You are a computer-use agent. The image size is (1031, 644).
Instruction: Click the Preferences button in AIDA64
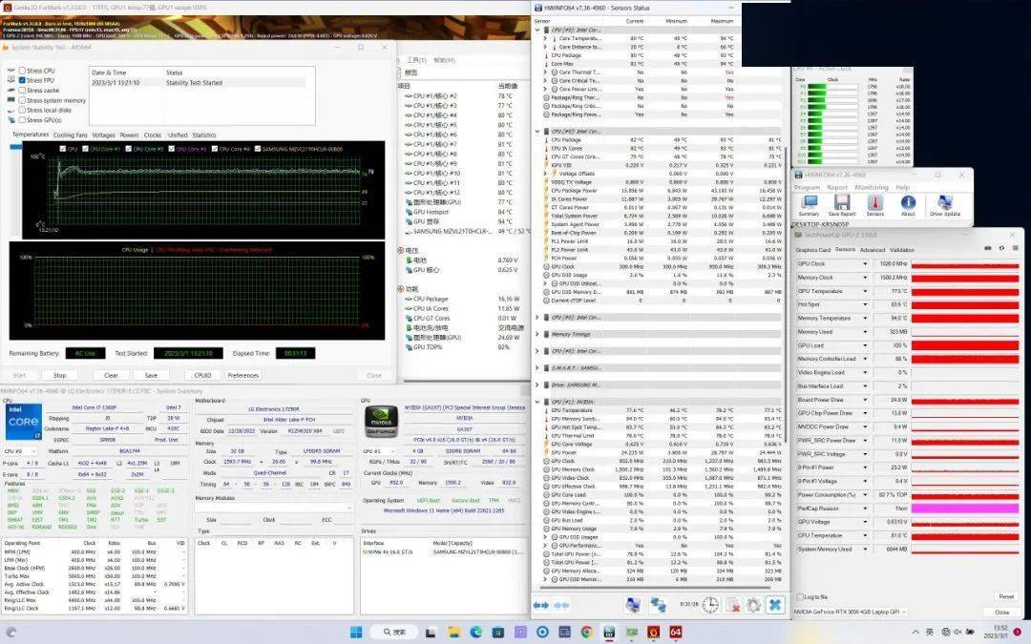click(x=242, y=375)
